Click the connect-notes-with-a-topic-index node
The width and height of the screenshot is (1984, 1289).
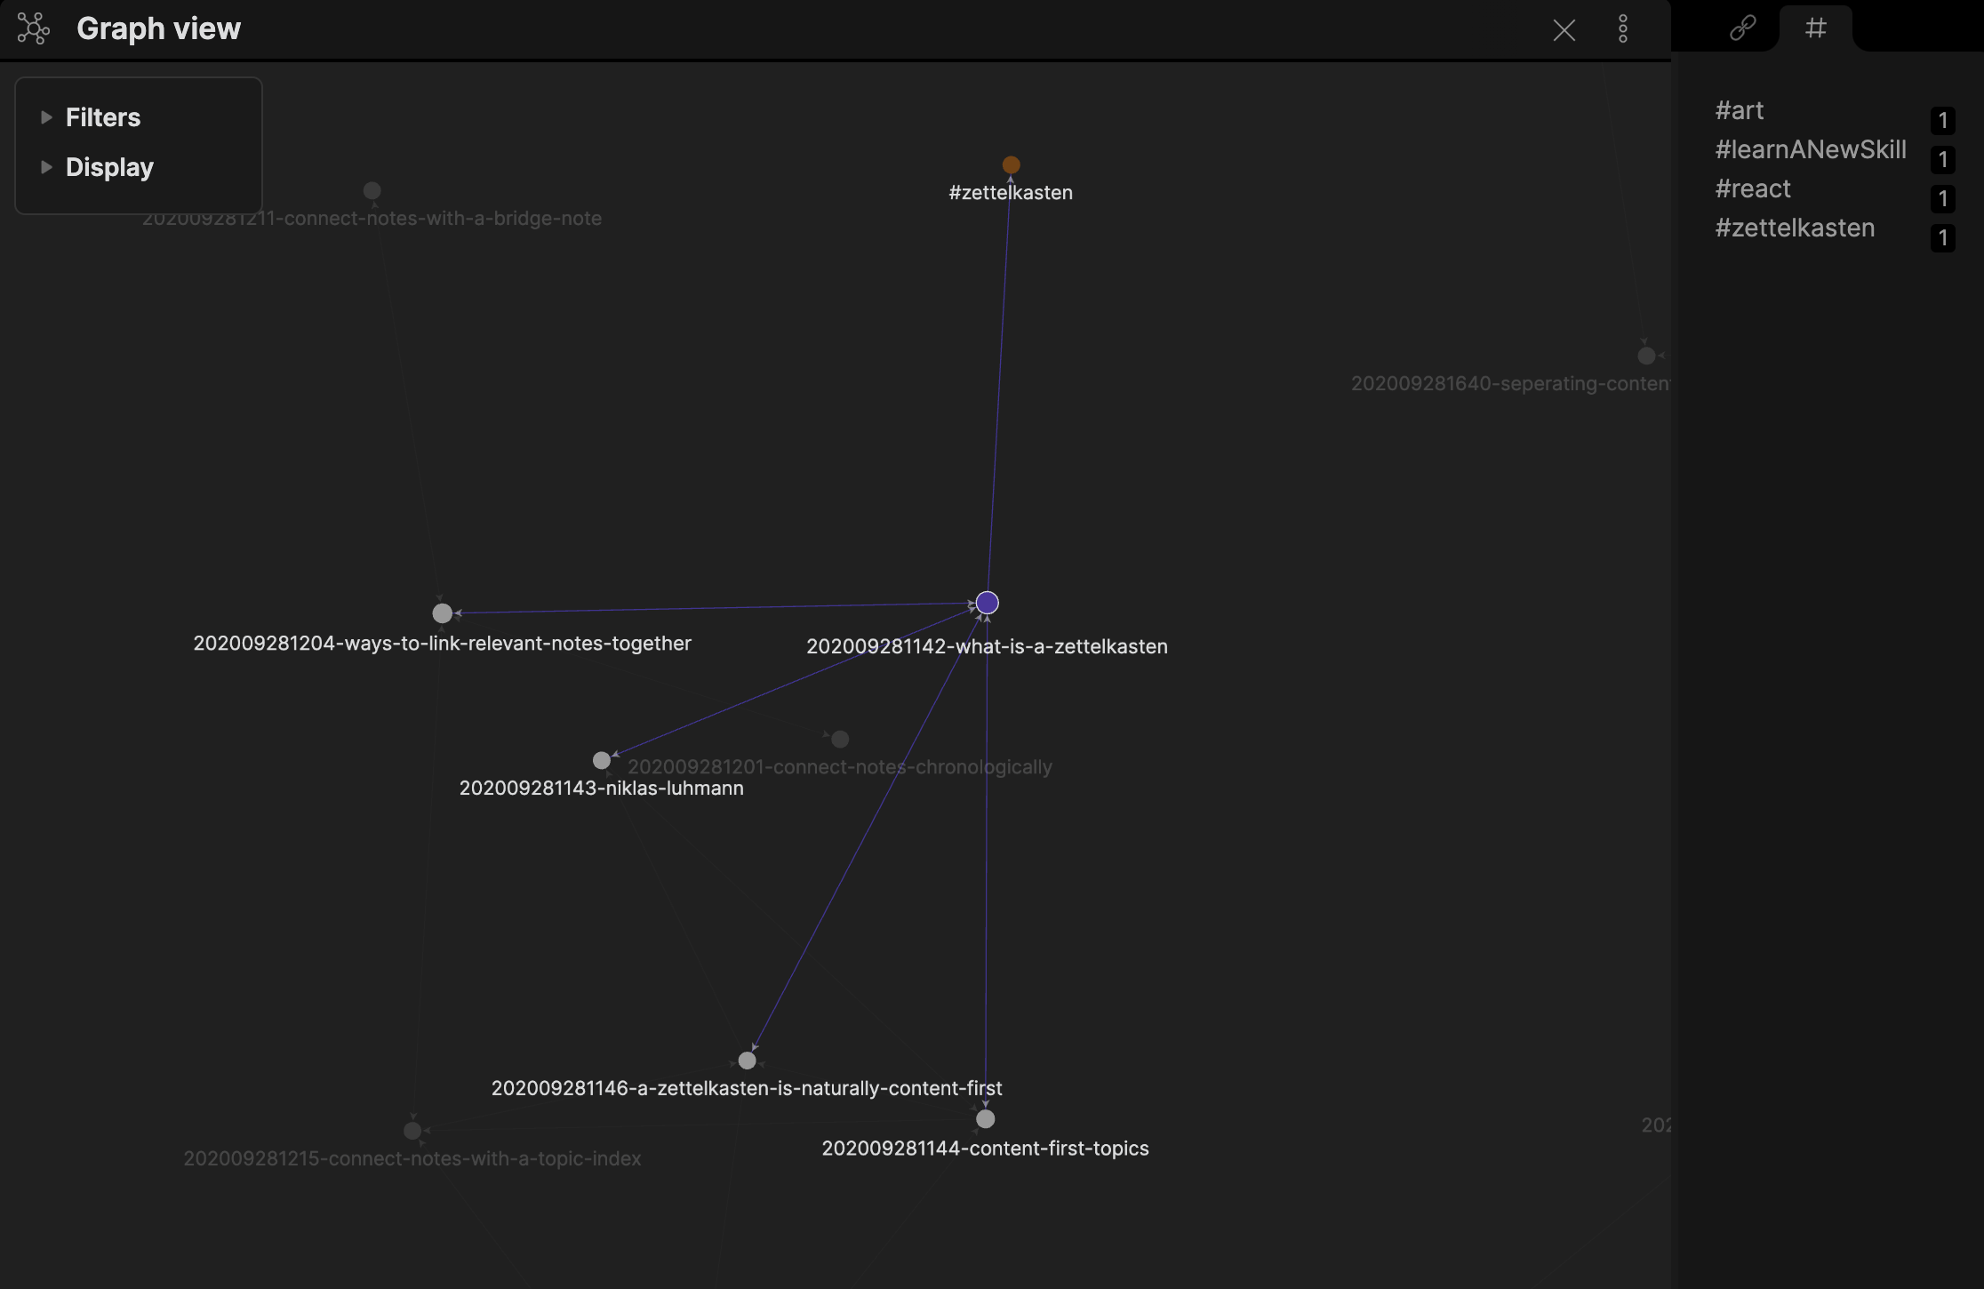tap(412, 1131)
